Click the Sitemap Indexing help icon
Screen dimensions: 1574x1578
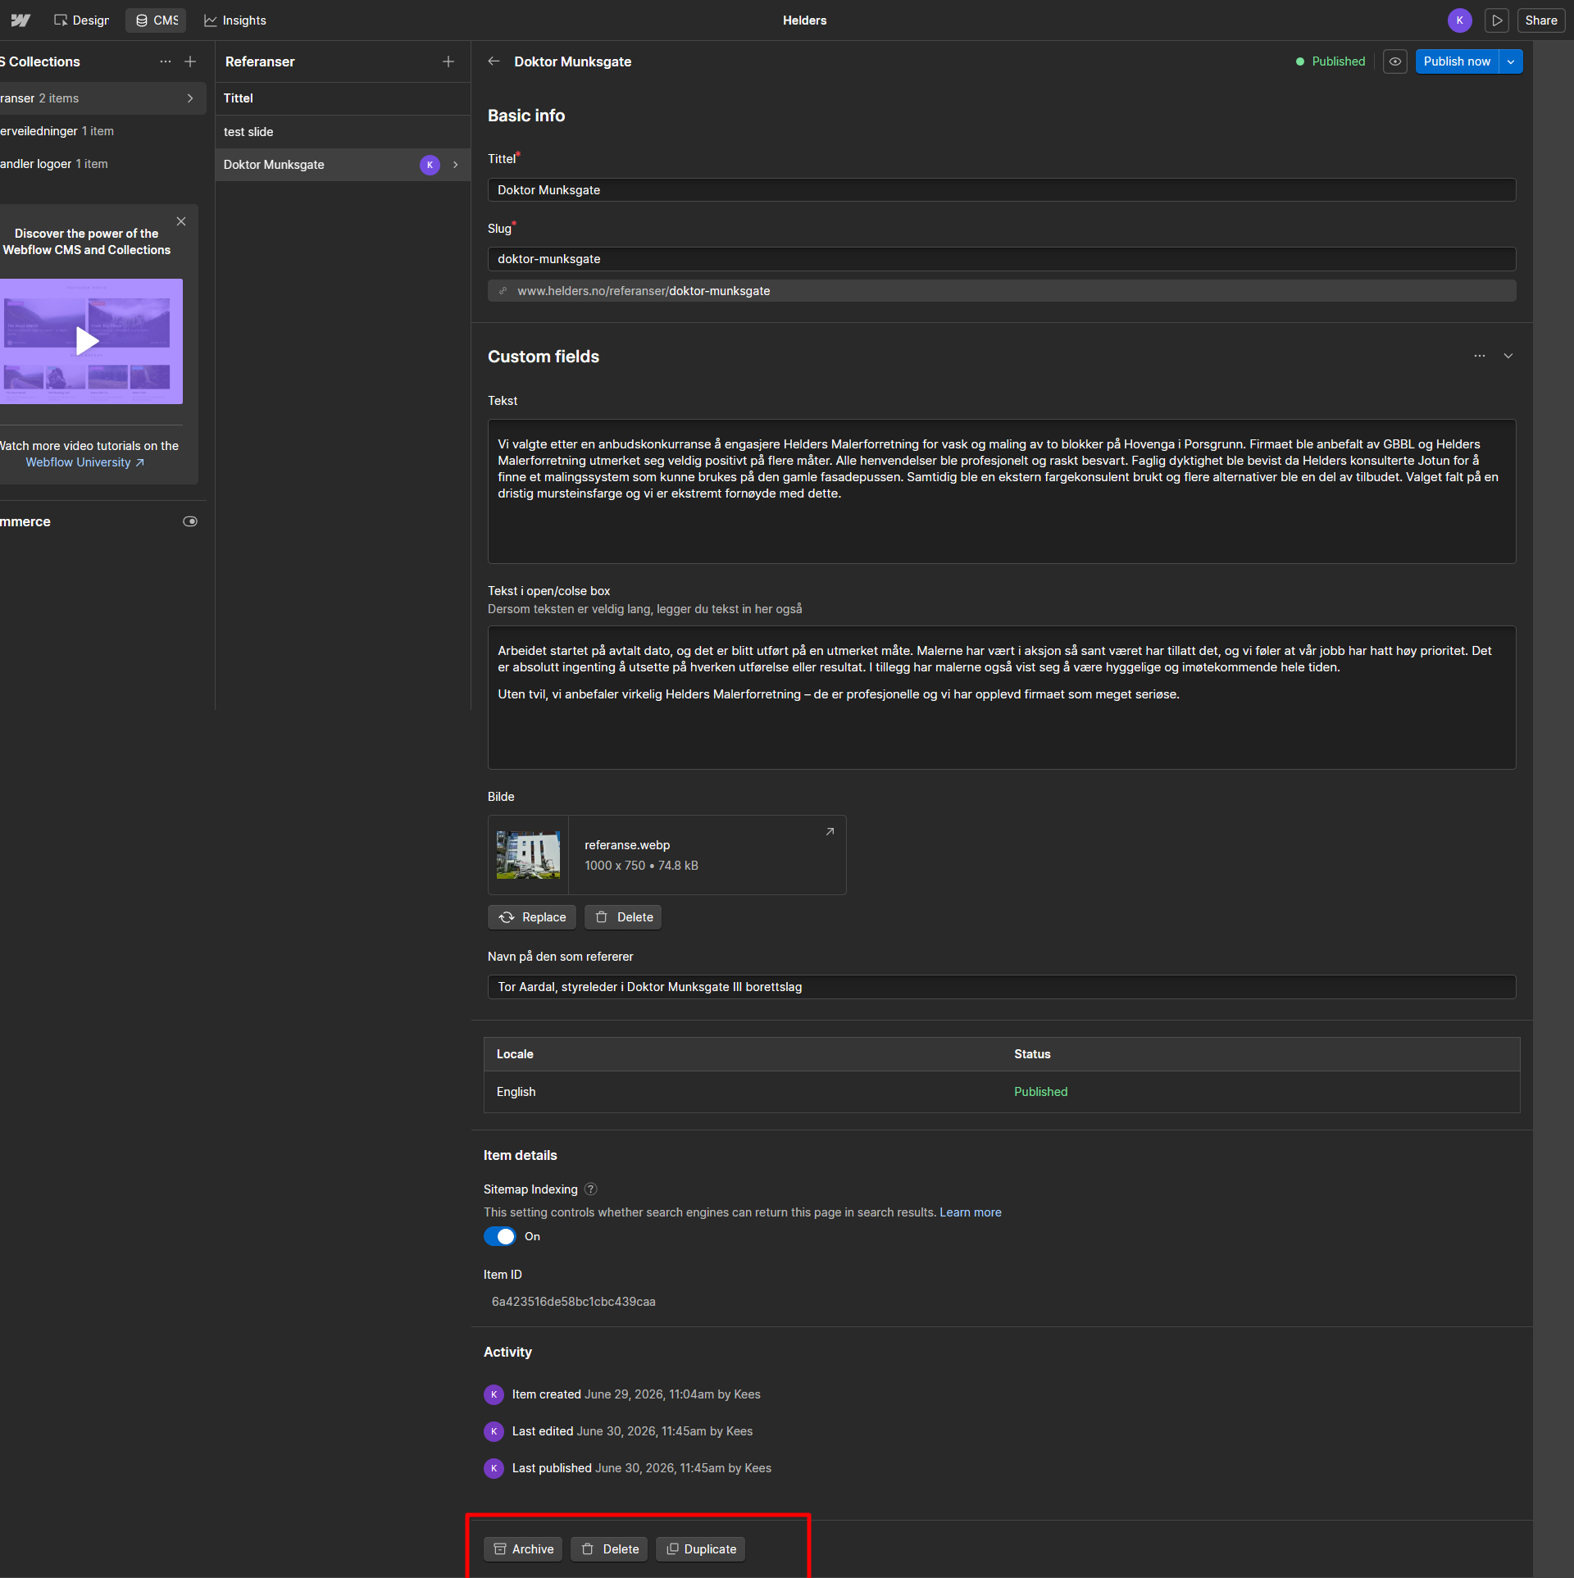[x=591, y=1189]
